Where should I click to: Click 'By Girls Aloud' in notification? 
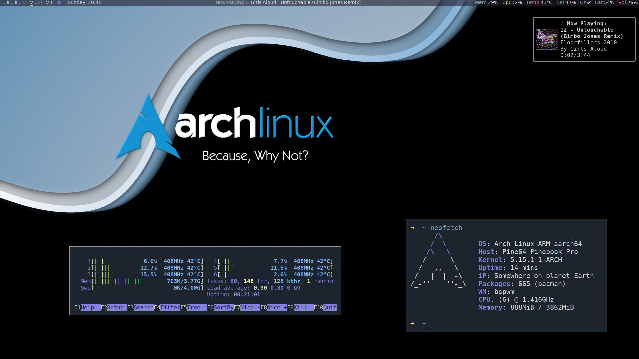[x=583, y=49]
